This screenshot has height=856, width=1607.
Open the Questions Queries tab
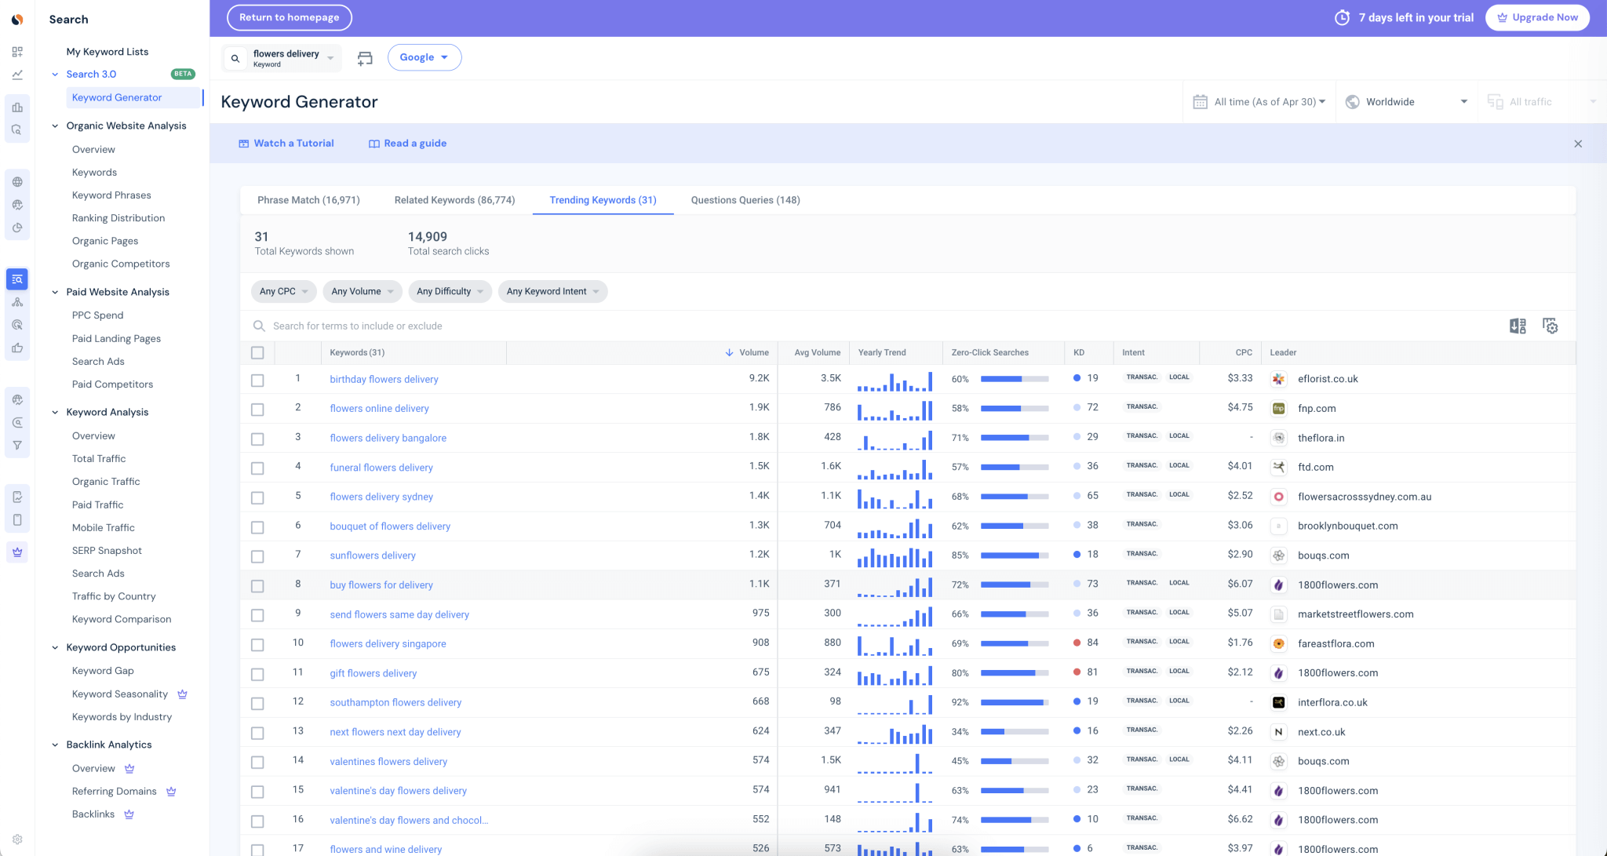point(744,200)
